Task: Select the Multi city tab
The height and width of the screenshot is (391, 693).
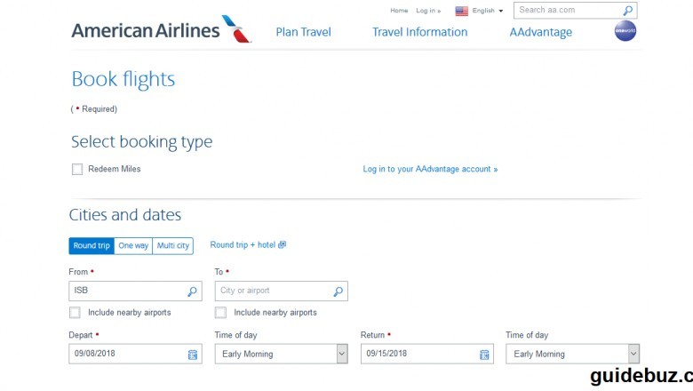Action: [x=173, y=245]
